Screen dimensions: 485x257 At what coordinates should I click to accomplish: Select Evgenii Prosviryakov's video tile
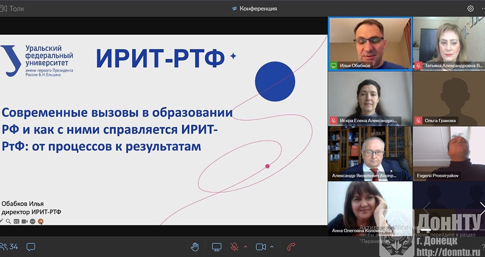449,153
